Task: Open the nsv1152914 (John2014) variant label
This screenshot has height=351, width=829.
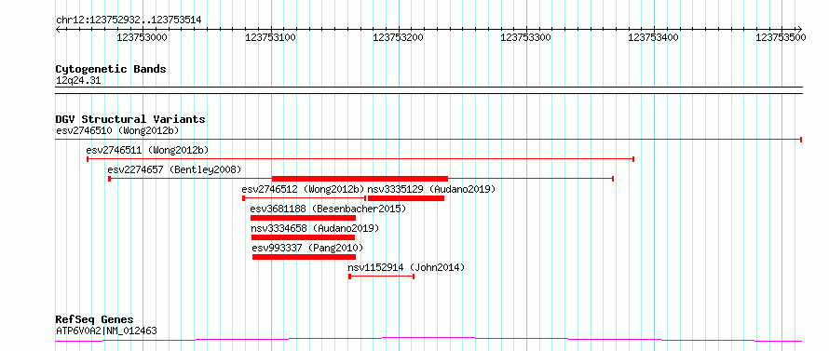Action: [406, 267]
